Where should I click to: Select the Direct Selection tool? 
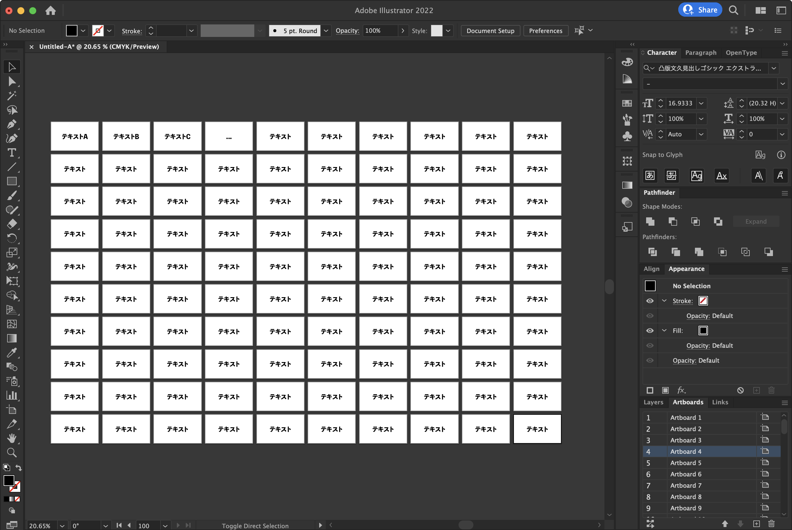(x=12, y=81)
